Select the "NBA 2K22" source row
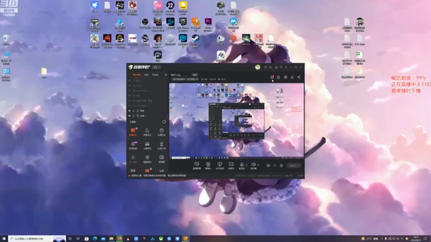This screenshot has width=431, height=242. point(147,105)
